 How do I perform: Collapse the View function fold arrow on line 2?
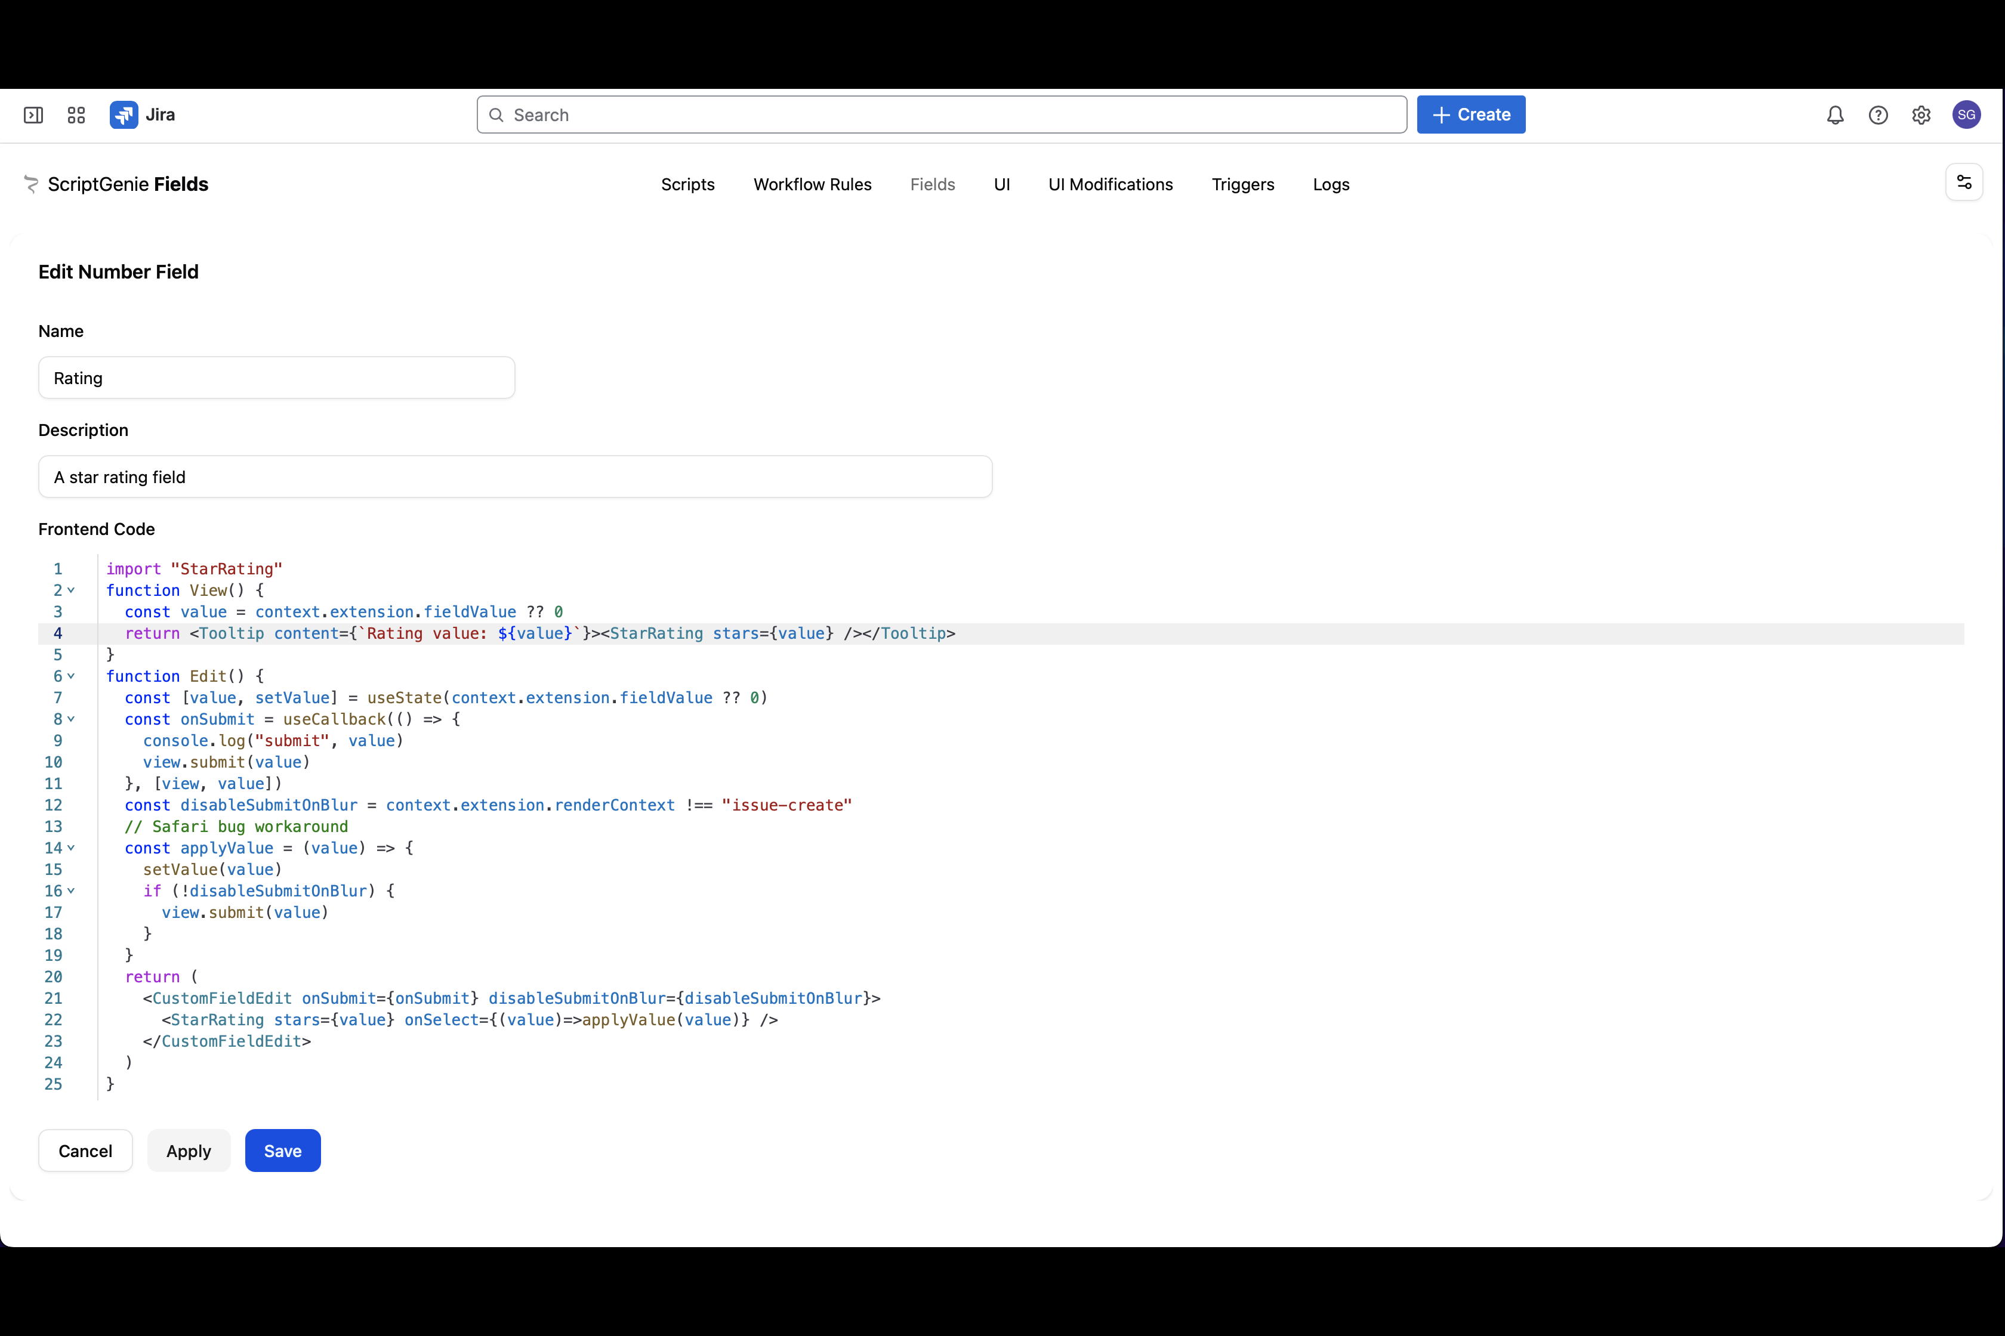[72, 590]
